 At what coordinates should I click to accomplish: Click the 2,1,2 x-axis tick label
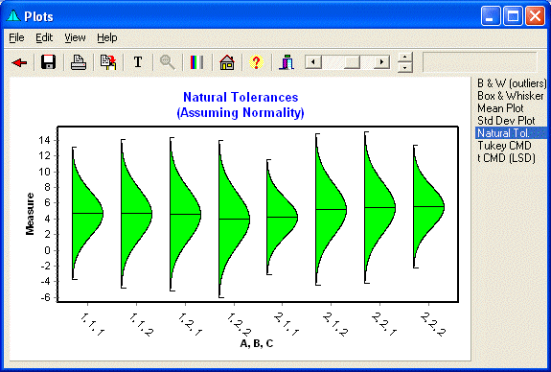tap(335, 324)
